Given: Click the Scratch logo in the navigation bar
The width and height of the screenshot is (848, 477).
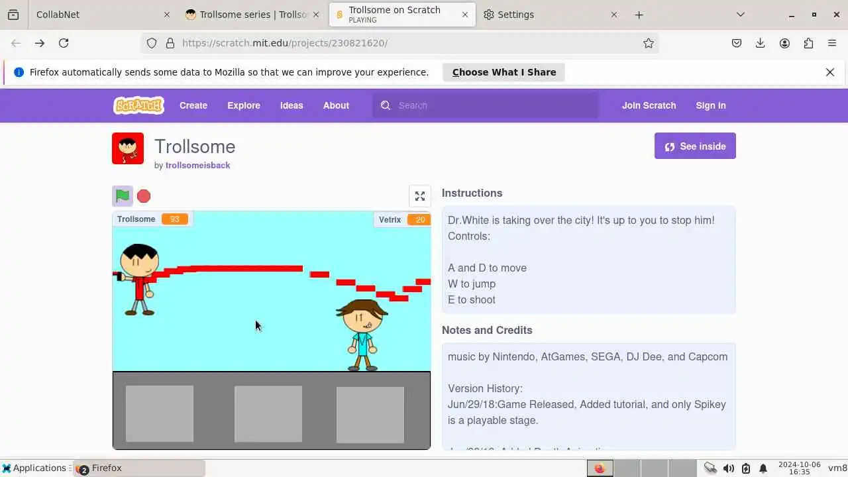Looking at the screenshot, I should 138,105.
